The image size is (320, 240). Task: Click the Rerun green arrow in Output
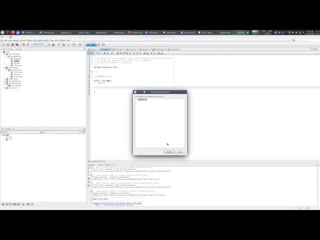[x=88, y=168]
